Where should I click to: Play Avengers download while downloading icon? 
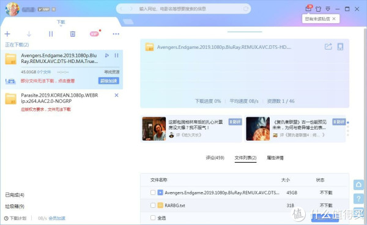tap(106, 56)
